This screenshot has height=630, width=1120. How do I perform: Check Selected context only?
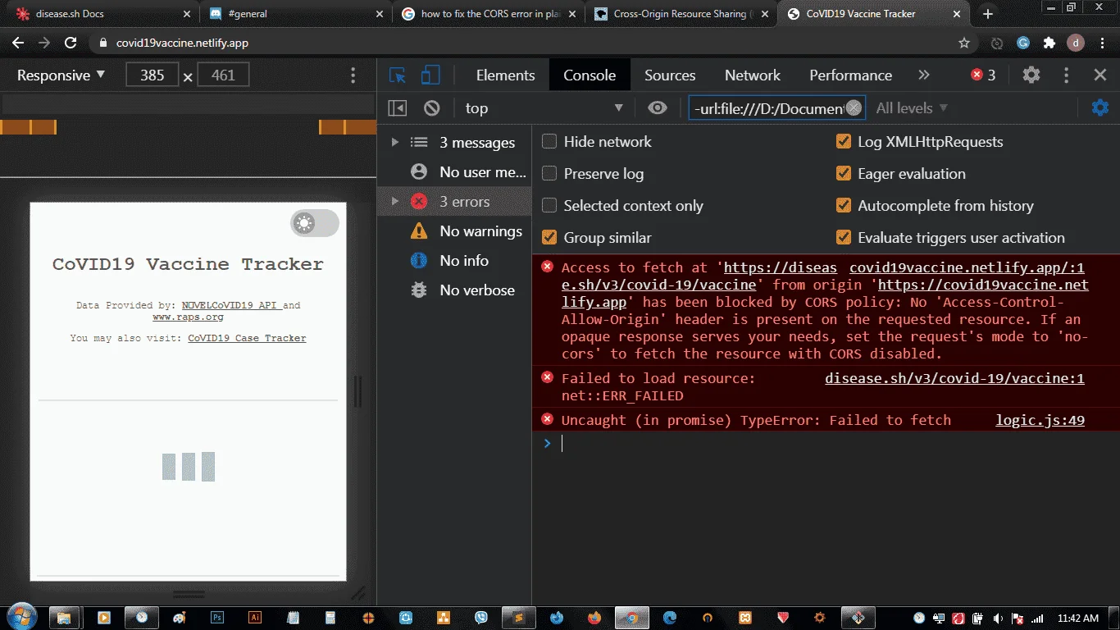coord(549,206)
